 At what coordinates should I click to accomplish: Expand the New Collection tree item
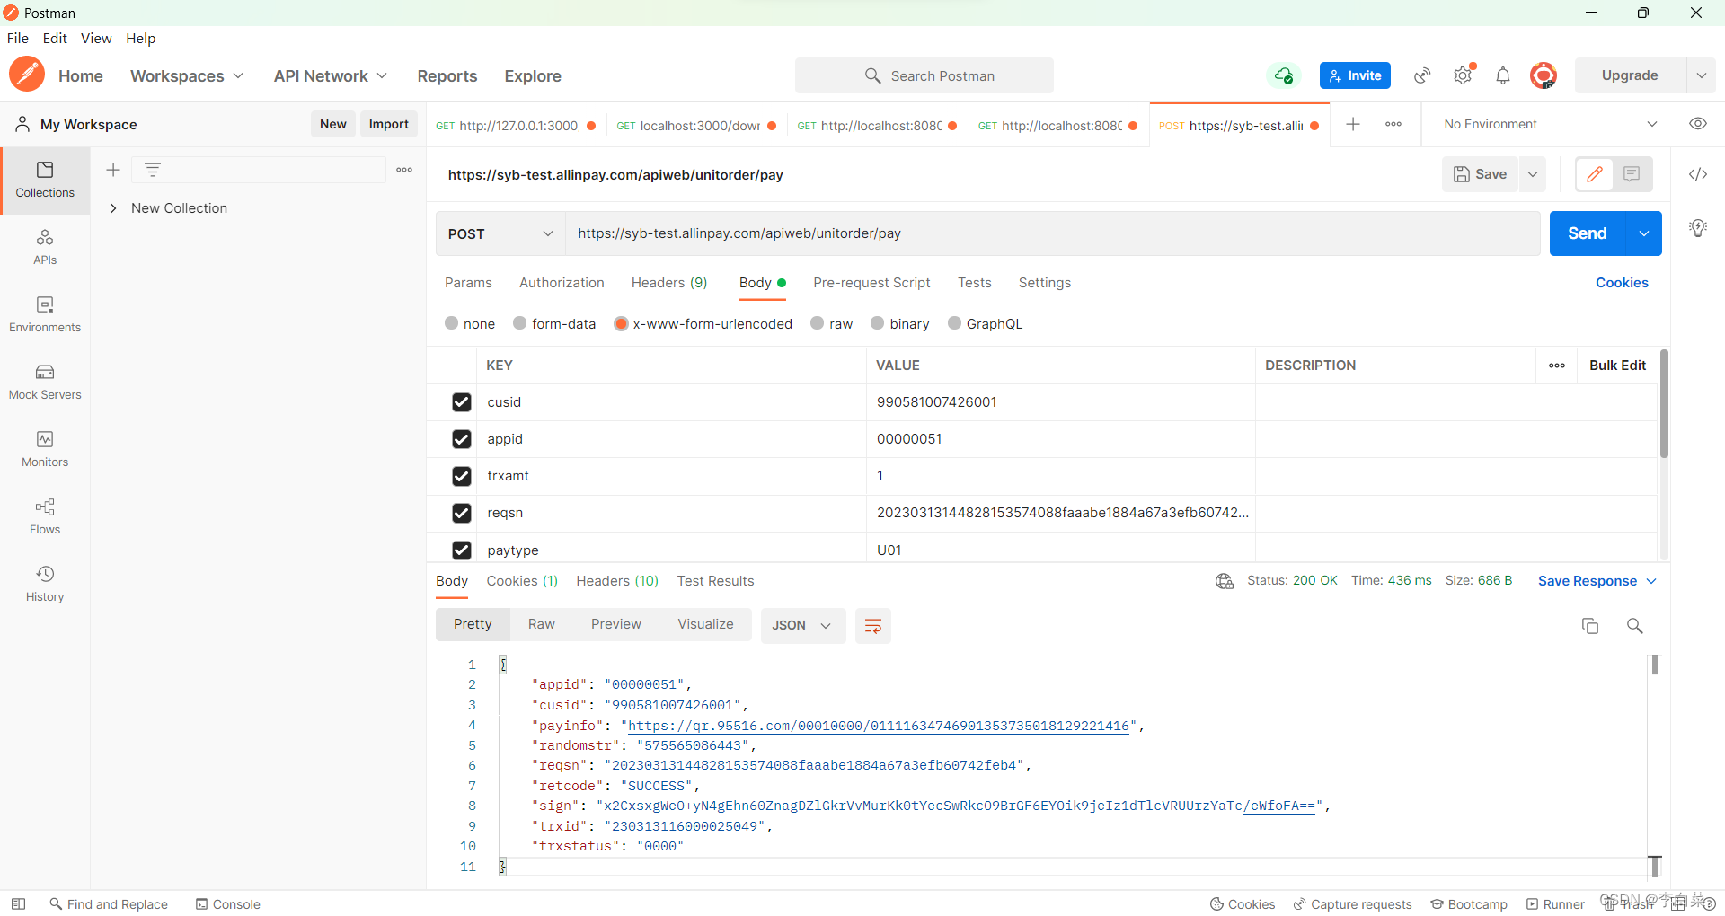tap(113, 208)
